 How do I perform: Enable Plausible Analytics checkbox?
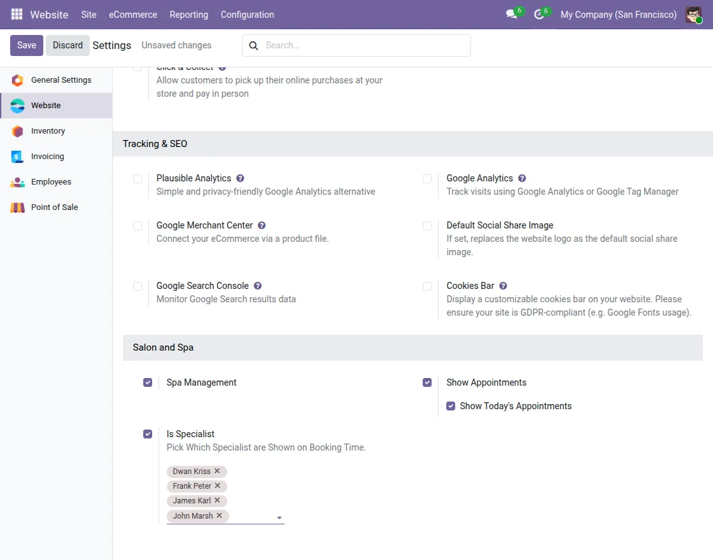pos(138,179)
